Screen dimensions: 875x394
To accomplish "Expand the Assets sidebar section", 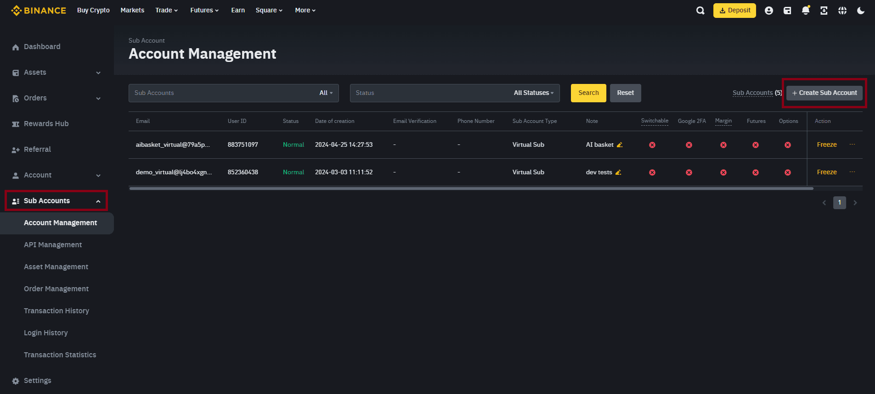I will tap(98, 73).
